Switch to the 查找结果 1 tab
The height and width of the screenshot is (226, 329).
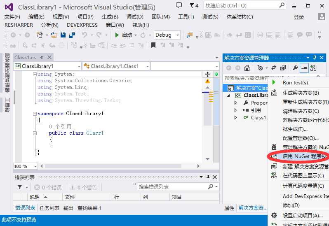89,208
